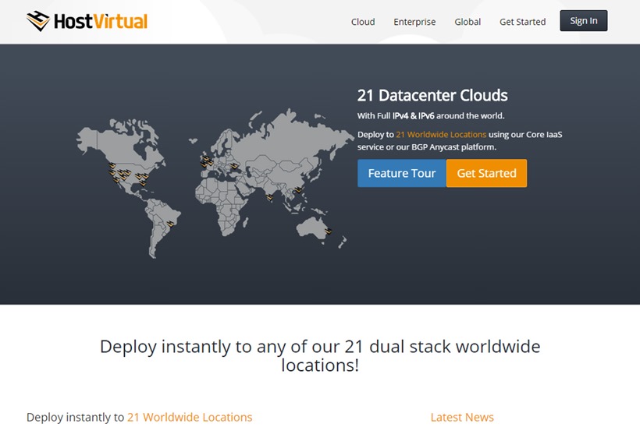The height and width of the screenshot is (427, 640).
Task: Open the Enterprise menu item
Action: [x=414, y=22]
